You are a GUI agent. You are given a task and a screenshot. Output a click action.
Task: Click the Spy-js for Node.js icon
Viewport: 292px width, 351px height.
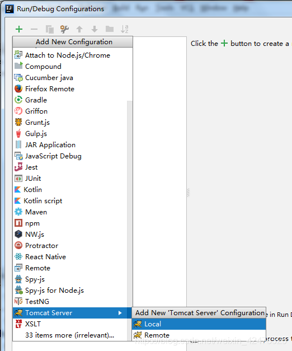click(18, 290)
